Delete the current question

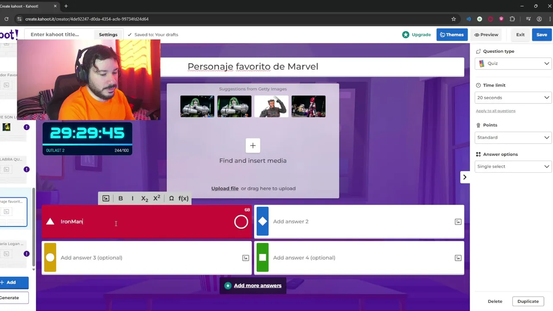click(x=495, y=301)
